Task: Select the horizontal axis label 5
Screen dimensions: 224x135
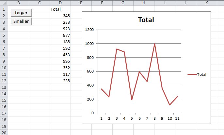Action: [x=132, y=118]
